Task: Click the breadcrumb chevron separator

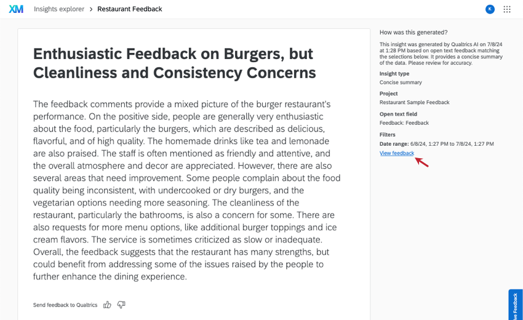Action: point(90,9)
